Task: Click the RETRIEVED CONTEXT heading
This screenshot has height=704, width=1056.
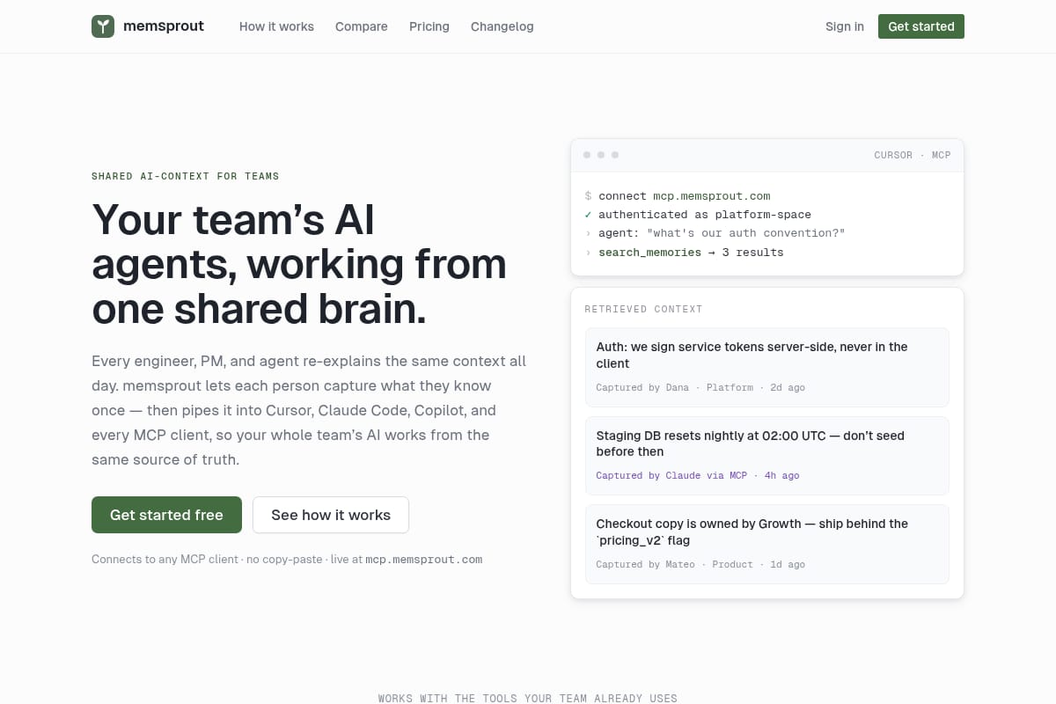Action: (643, 309)
